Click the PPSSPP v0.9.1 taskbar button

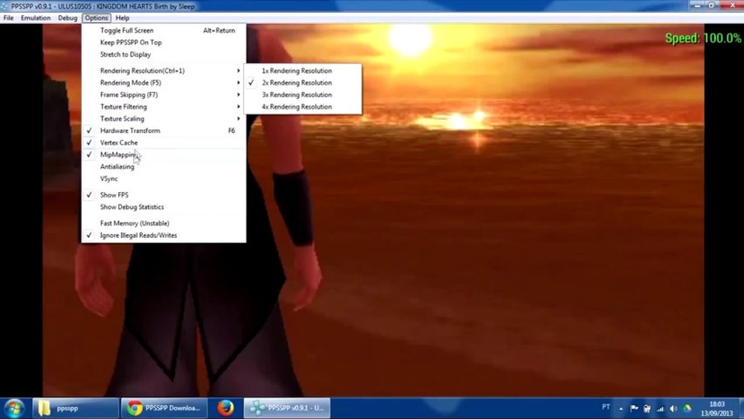[x=287, y=408]
